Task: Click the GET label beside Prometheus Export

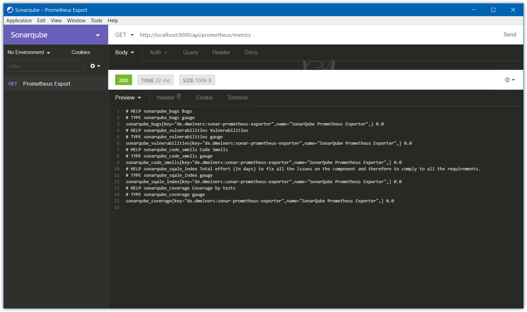Action: tap(13, 84)
